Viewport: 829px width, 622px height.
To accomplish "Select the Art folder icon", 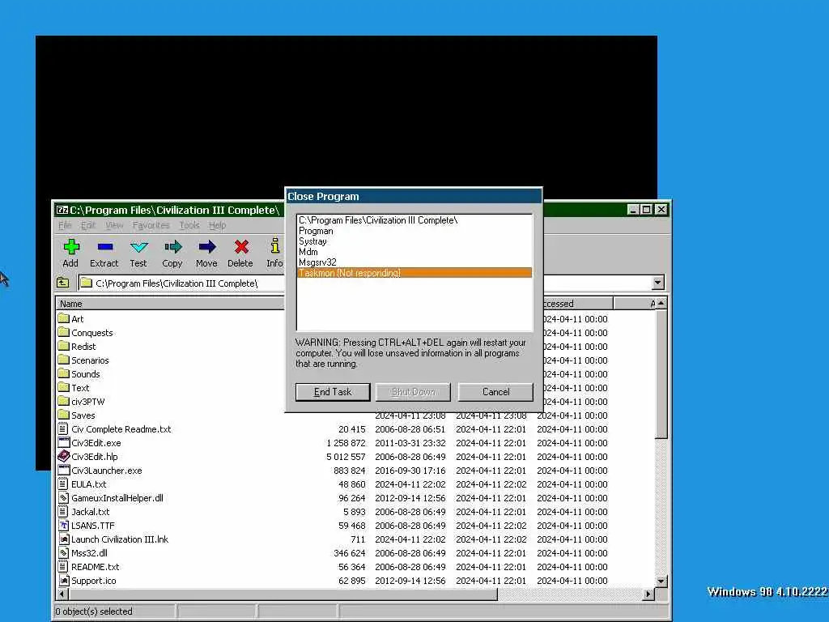I will (63, 318).
